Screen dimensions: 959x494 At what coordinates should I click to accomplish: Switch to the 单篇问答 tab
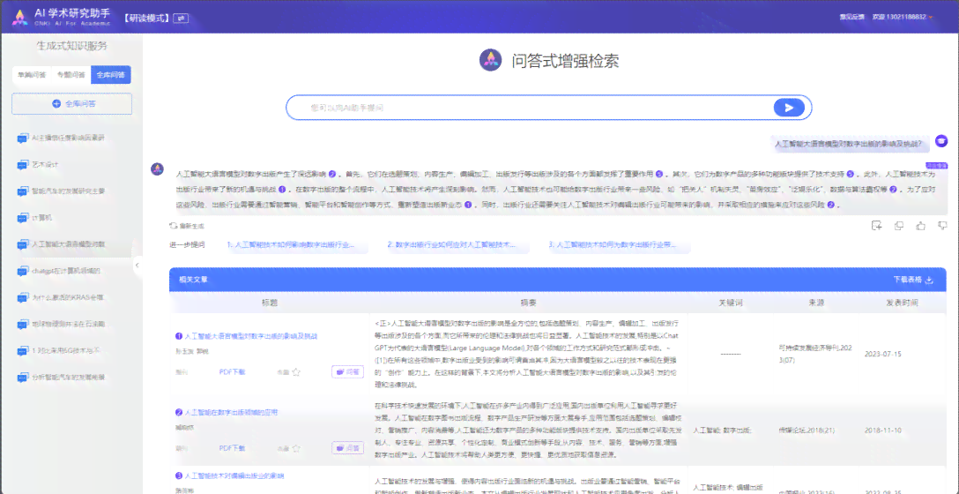click(x=32, y=75)
